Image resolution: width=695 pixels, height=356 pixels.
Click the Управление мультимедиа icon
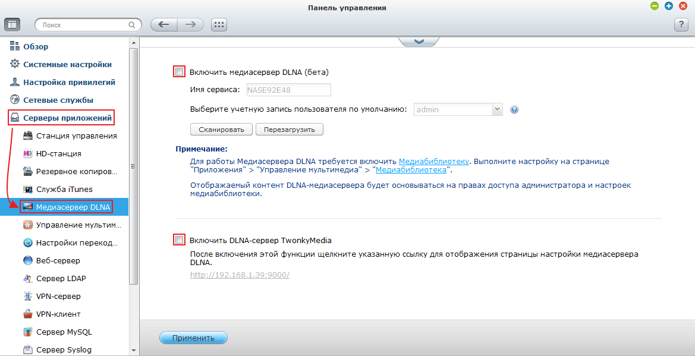pos(28,225)
